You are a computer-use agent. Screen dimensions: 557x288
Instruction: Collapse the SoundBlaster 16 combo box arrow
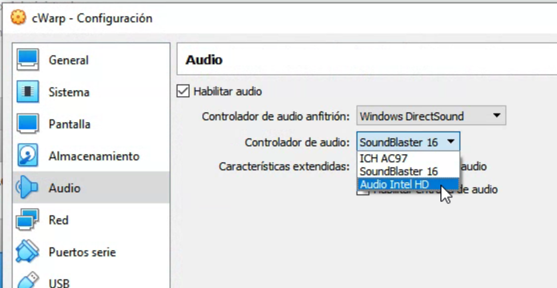[450, 141]
